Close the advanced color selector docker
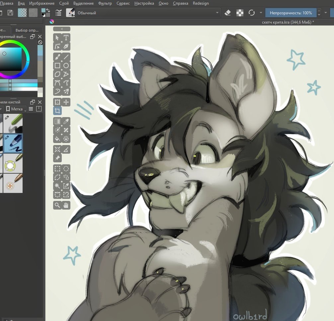Viewport: 334px width, 321px height. (40, 37)
